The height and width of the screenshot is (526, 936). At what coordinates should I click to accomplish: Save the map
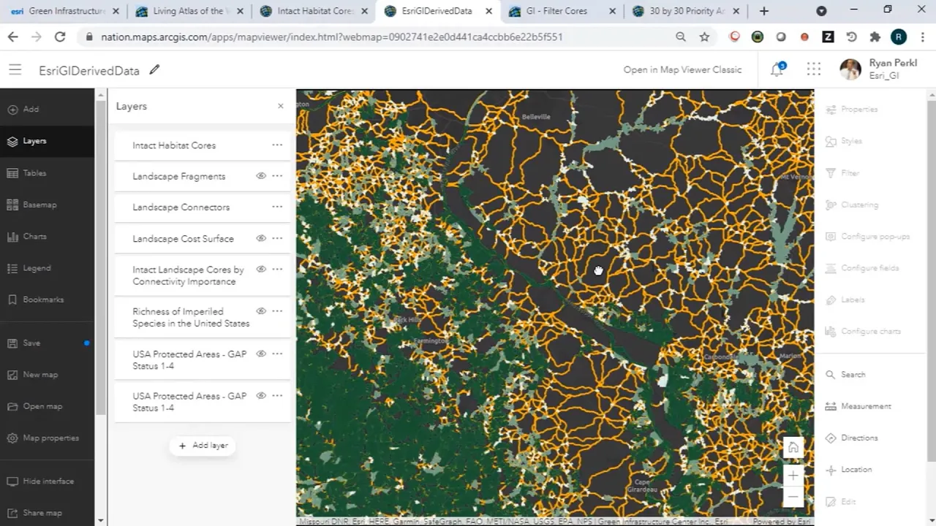(x=24, y=343)
